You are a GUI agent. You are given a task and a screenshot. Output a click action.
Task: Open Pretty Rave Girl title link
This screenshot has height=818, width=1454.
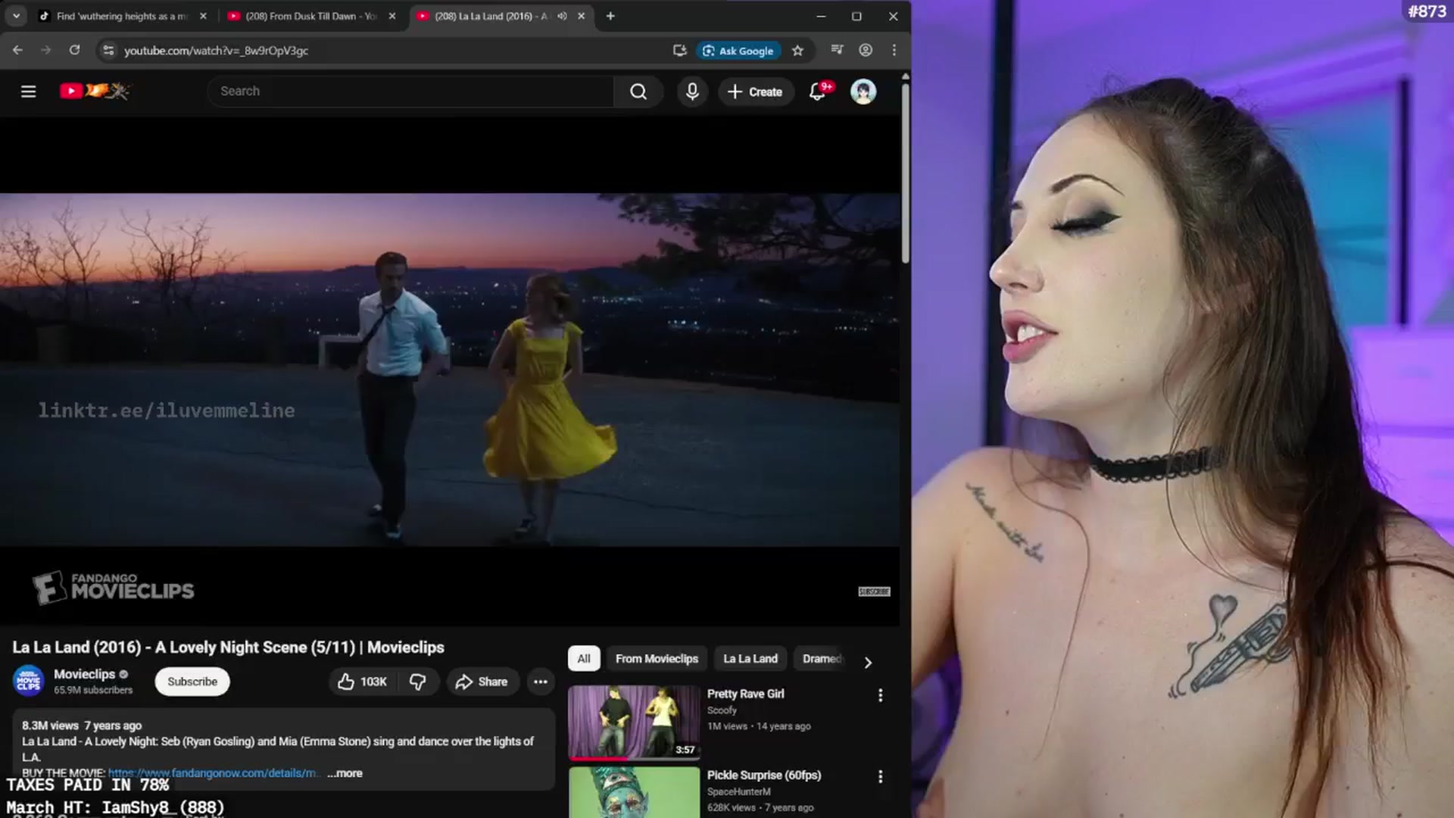[x=746, y=694]
